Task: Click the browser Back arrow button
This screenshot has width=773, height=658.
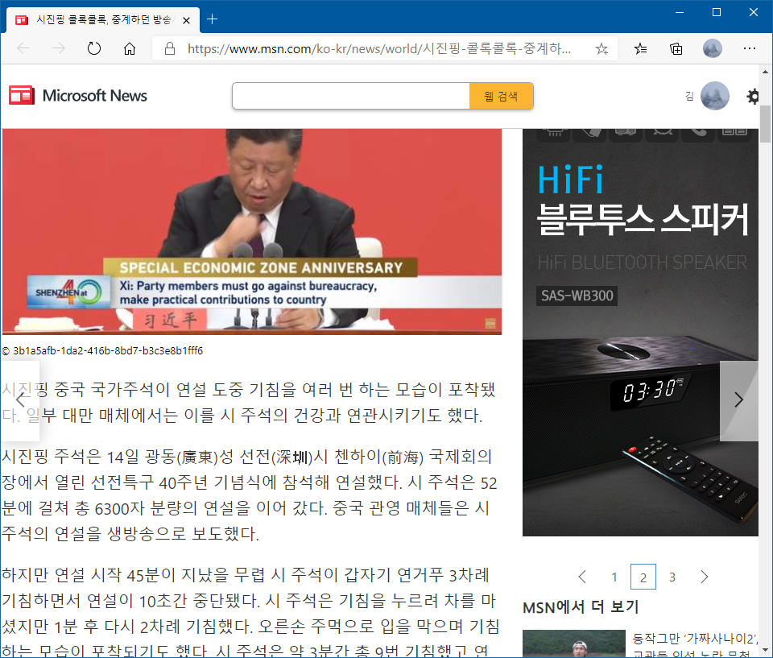Action: (x=23, y=49)
